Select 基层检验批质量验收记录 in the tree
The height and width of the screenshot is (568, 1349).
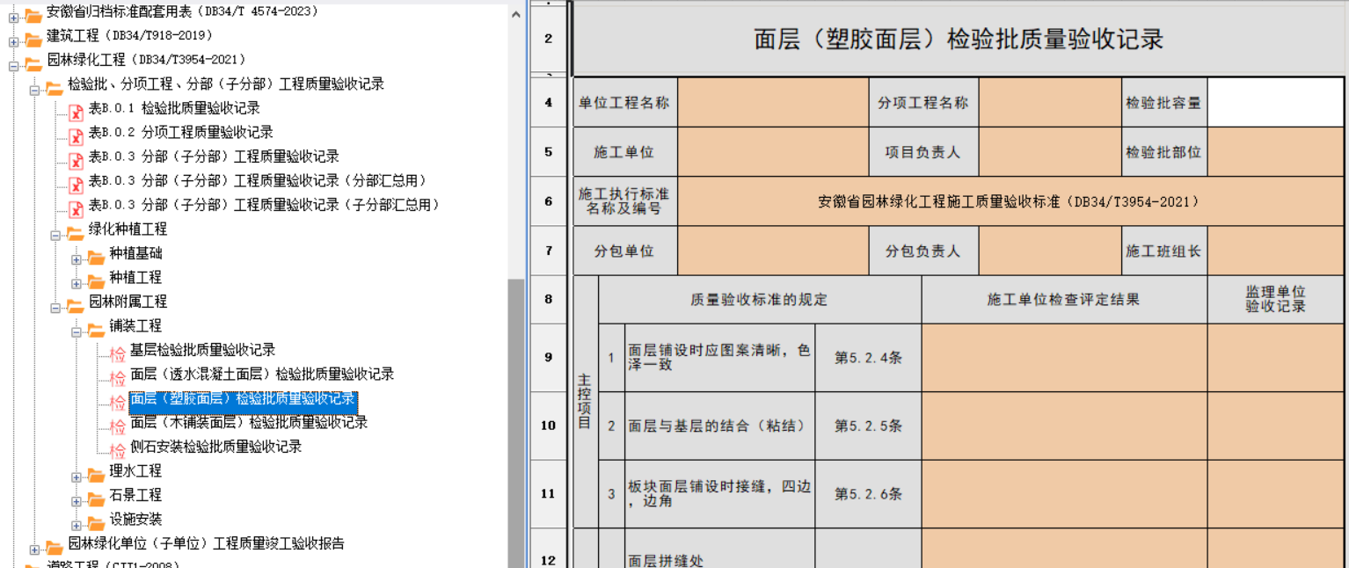pos(203,350)
